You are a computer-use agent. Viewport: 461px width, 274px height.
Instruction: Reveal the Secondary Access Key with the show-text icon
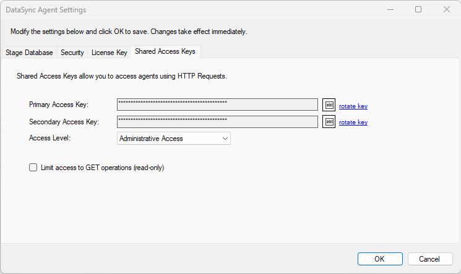tap(329, 122)
